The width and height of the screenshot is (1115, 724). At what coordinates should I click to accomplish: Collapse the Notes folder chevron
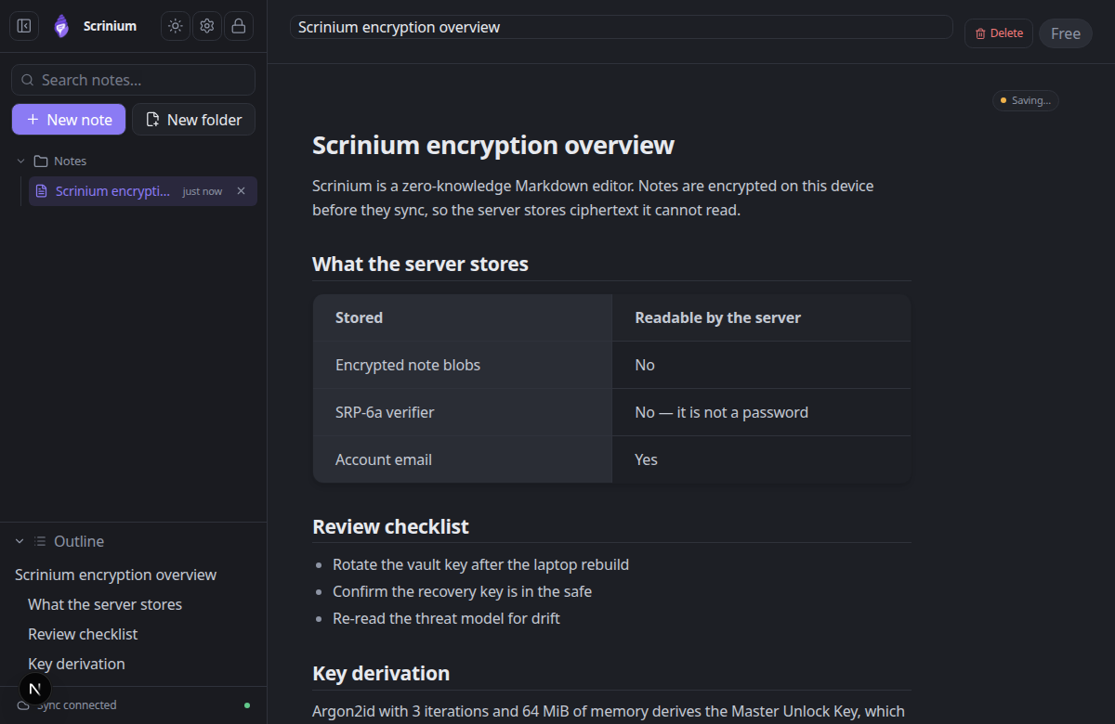click(x=20, y=161)
